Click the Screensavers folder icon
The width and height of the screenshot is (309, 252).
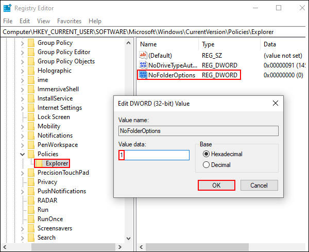tap(31, 228)
